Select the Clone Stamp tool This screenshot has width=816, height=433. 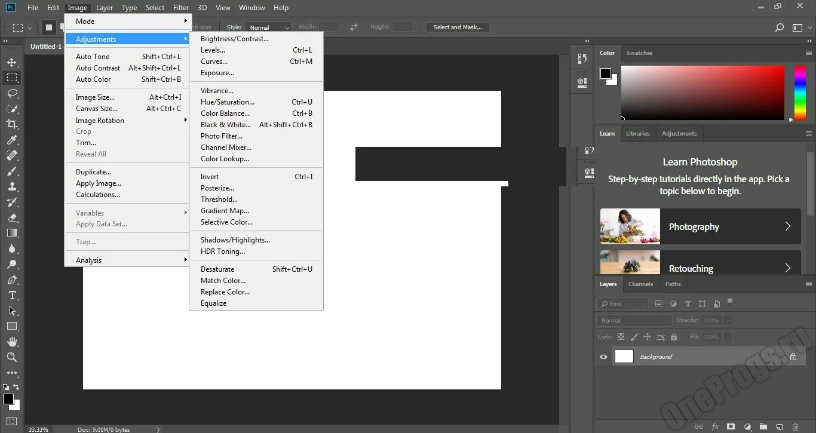(12, 186)
